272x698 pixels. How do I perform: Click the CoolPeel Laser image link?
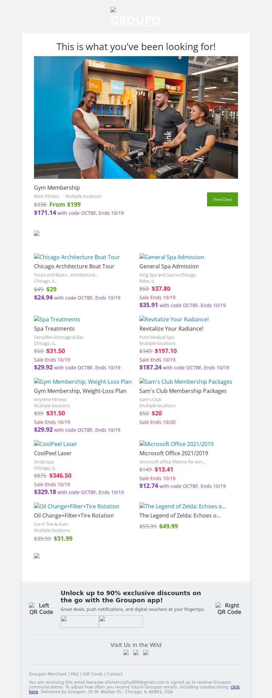point(55,444)
